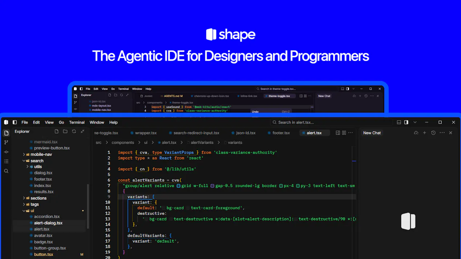The width and height of the screenshot is (461, 259).
Task: Click the components breadcrumb segment
Action: pyautogui.click(x=123, y=143)
